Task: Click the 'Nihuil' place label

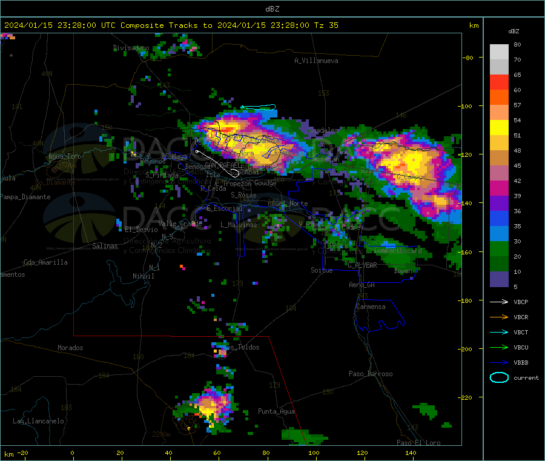Action: click(x=143, y=276)
